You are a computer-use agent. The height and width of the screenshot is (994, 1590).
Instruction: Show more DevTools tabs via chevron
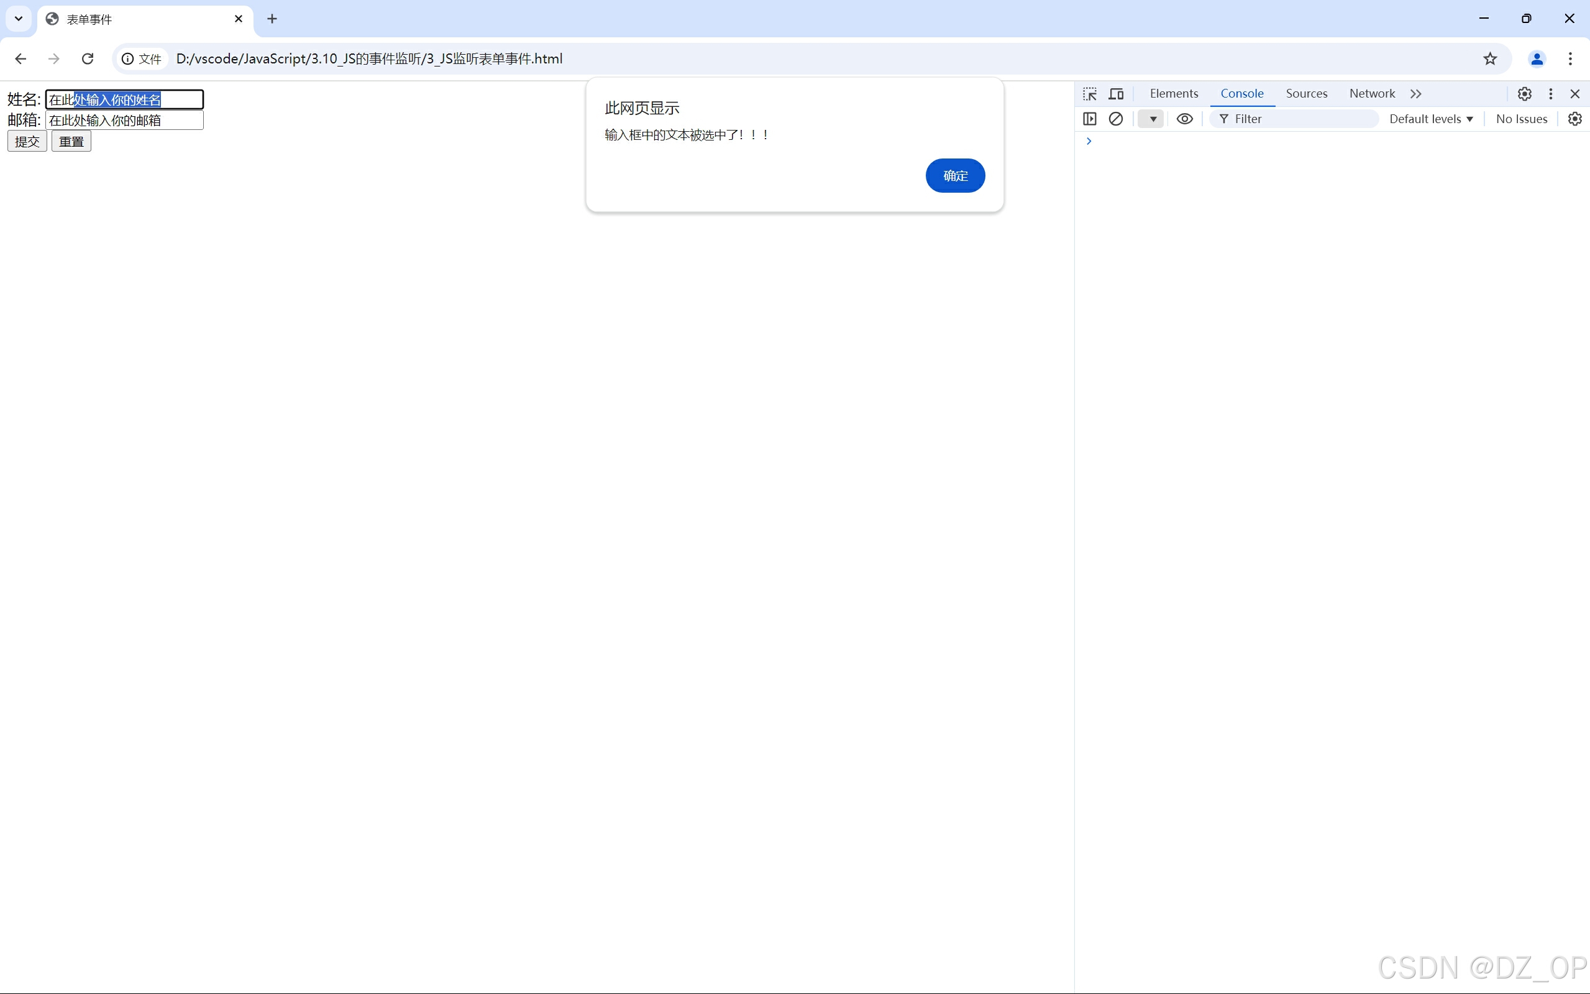[1416, 94]
